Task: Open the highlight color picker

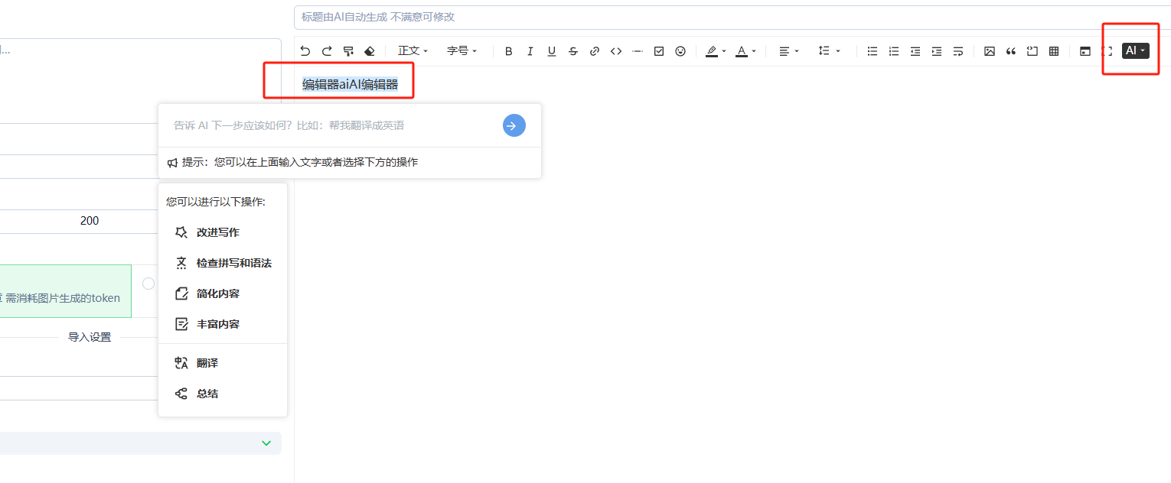Action: [x=716, y=51]
